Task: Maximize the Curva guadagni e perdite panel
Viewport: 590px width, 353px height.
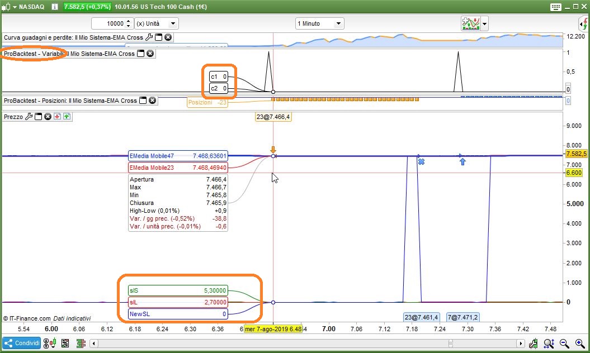Action: (158, 37)
